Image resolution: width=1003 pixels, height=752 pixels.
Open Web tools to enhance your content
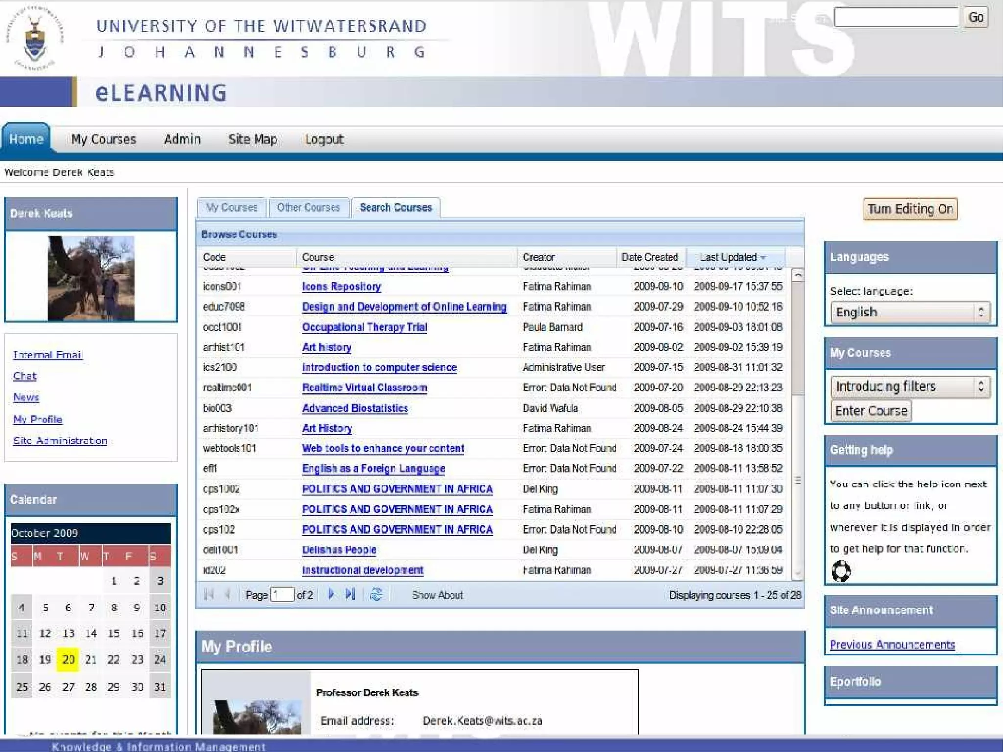[x=383, y=449]
